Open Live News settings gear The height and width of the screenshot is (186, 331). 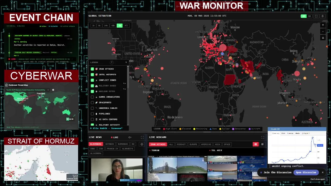tap(142, 144)
